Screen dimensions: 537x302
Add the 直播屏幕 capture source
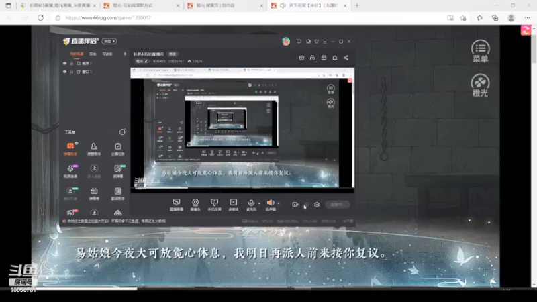177,205
